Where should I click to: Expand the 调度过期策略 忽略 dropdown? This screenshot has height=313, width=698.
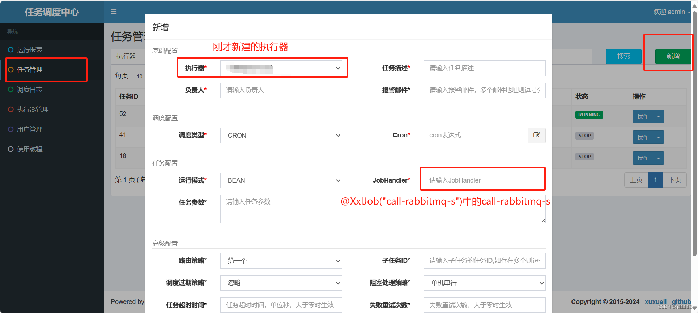[x=281, y=283]
